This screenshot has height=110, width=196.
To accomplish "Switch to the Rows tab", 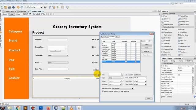I will (117, 37).
